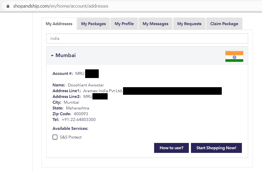This screenshot has width=262, height=172.
Task: Click the telephone number +91-22-64803300
Action: pos(79,120)
